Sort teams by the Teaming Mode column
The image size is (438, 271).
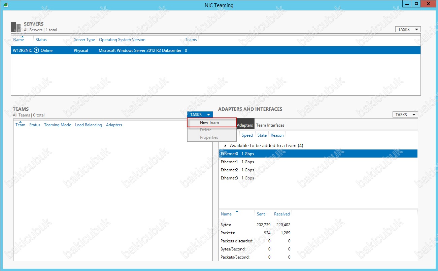[x=58, y=125]
